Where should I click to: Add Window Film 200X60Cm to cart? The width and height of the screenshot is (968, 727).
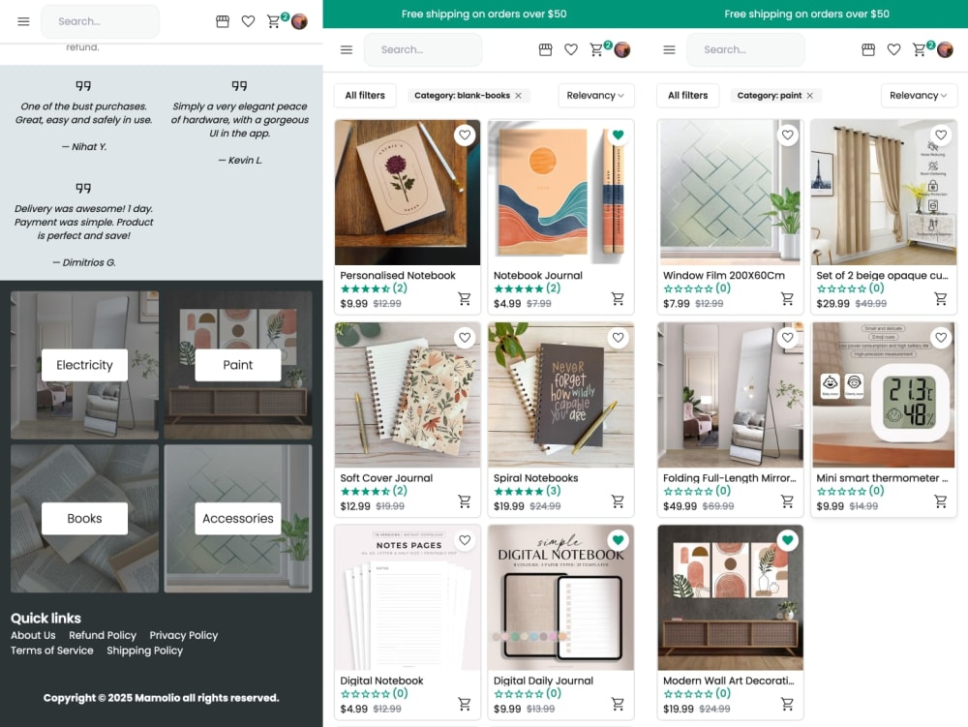pyautogui.click(x=787, y=299)
